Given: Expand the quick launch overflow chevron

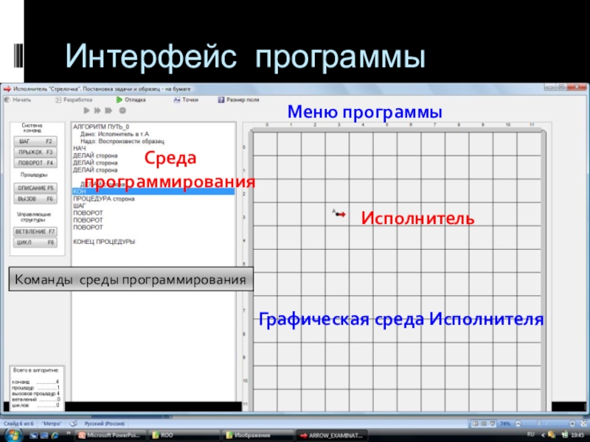Looking at the screenshot, I should (69, 433).
